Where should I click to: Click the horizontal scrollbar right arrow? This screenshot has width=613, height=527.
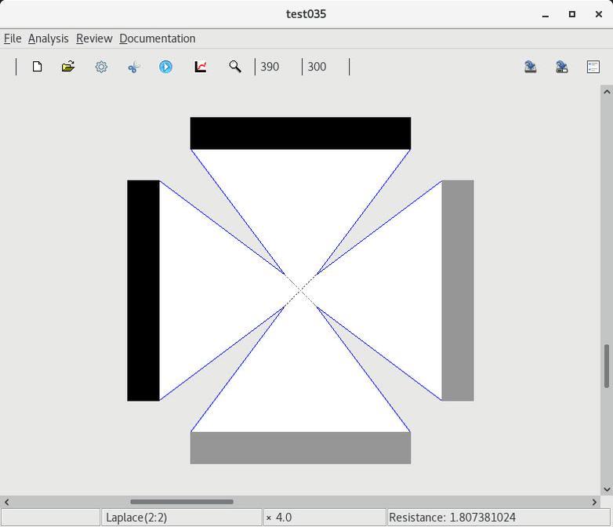[594, 502]
